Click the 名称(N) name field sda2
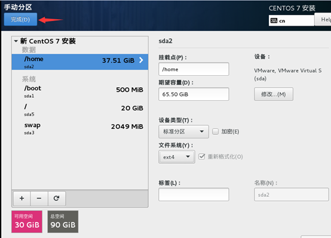331x238 pixels. coord(292,194)
